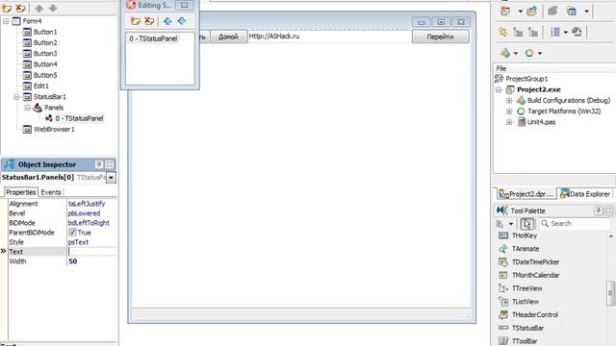616x346 pixels.
Task: Open the Project2.dpr tab
Action: tap(526, 194)
